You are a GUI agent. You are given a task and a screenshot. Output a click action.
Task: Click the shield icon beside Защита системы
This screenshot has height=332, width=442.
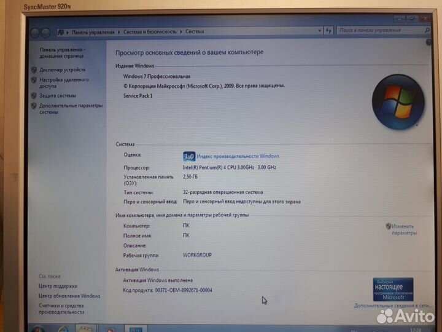(34, 96)
